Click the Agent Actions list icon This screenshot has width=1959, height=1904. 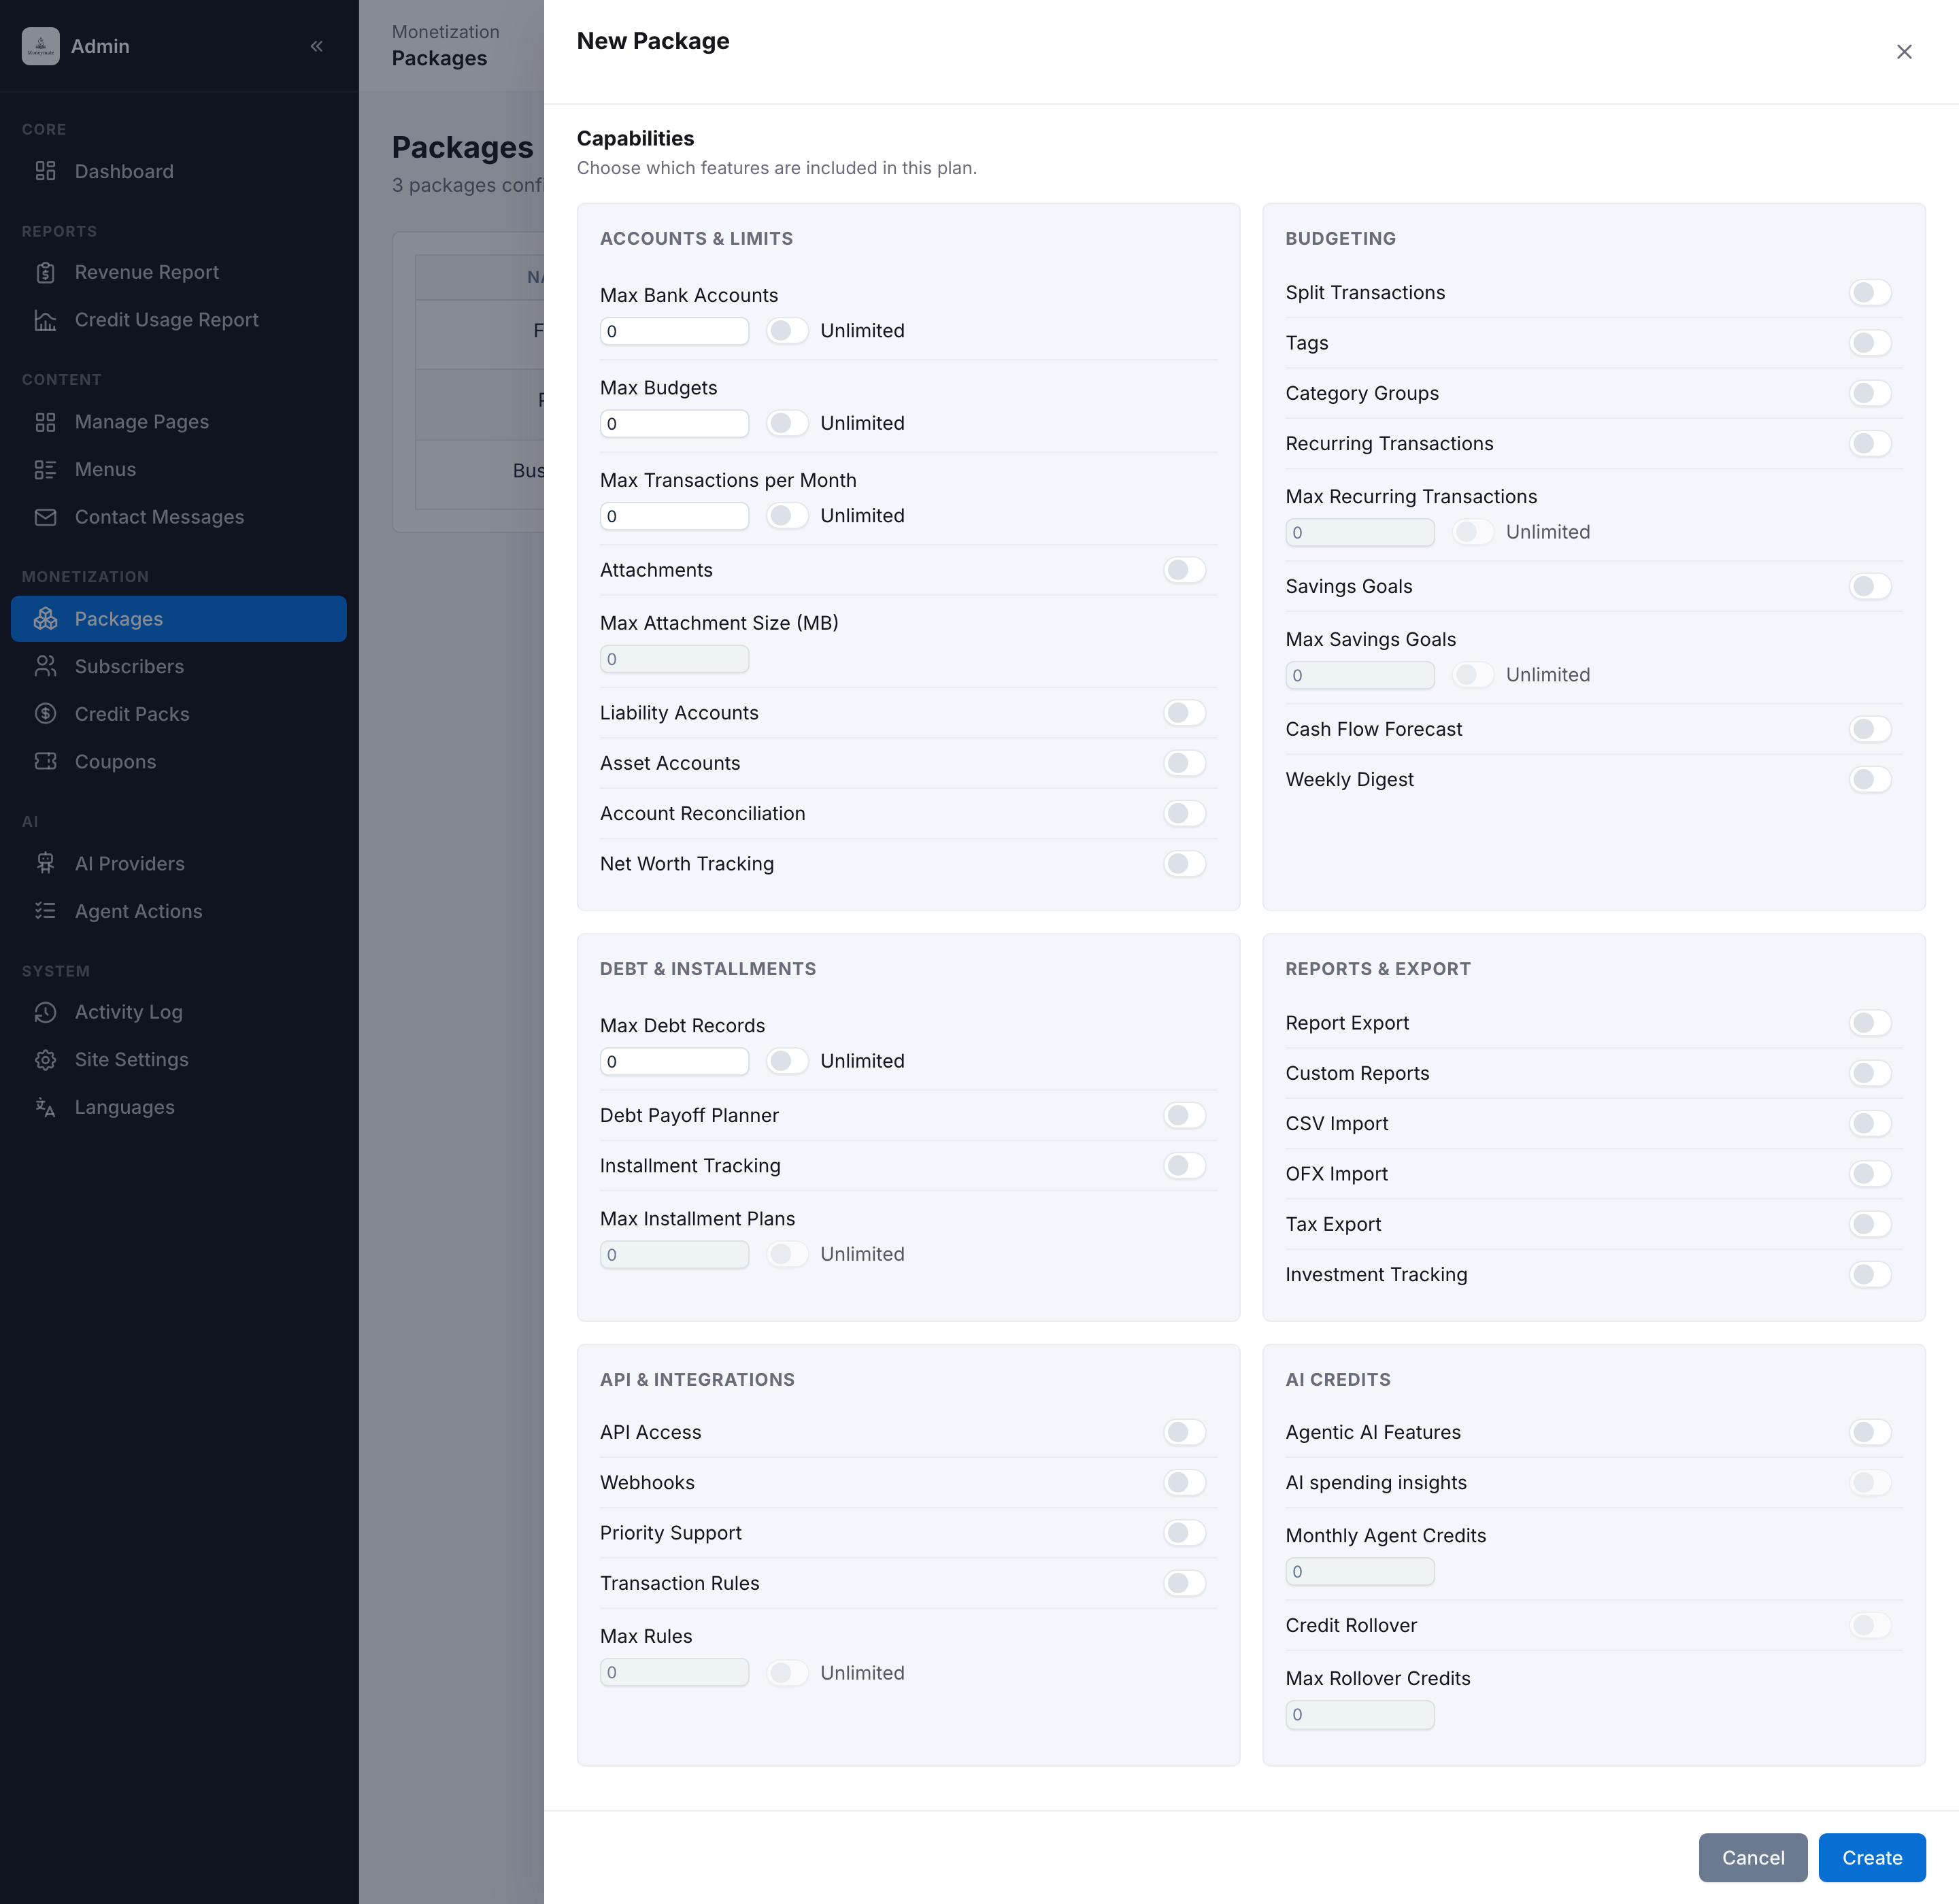45,911
